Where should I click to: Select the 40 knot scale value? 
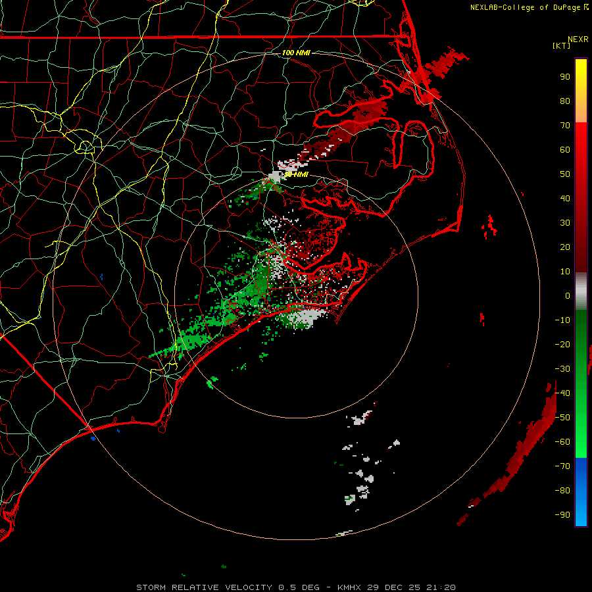tap(565, 199)
